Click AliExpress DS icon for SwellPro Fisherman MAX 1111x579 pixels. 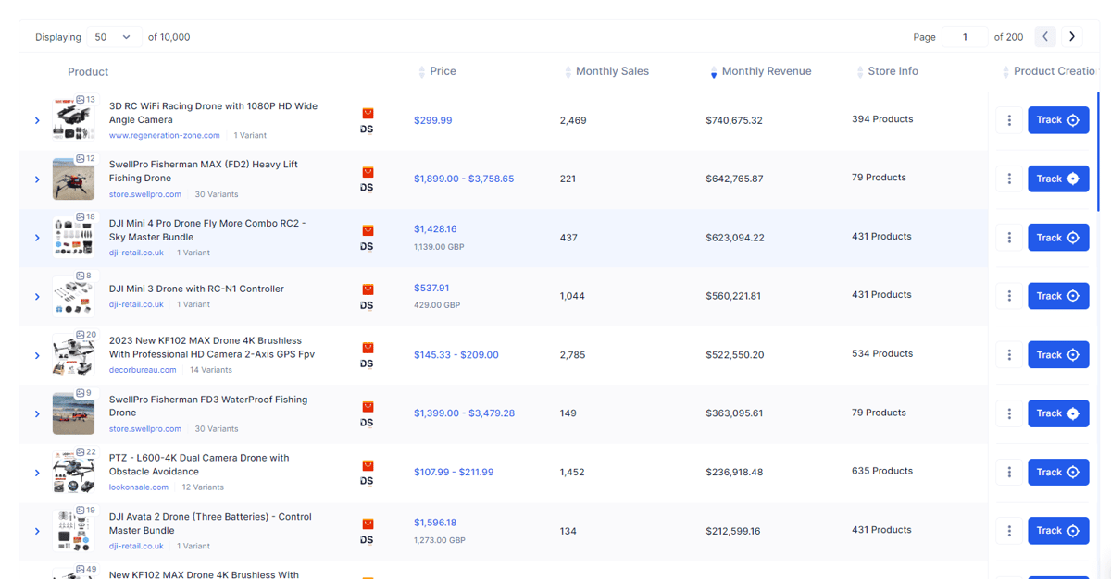click(368, 179)
